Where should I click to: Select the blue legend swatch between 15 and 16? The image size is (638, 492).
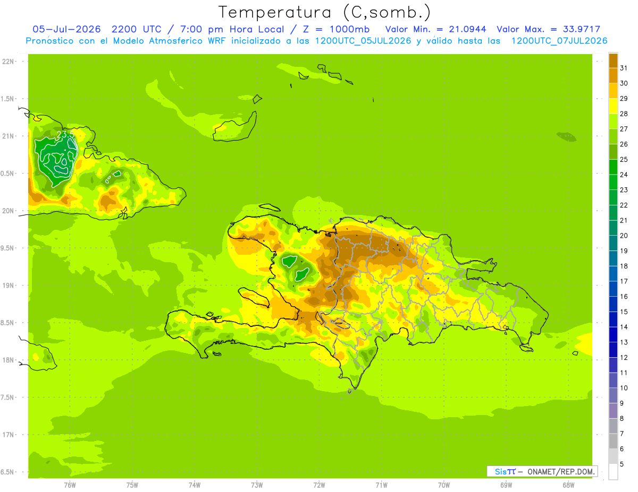coord(614,304)
